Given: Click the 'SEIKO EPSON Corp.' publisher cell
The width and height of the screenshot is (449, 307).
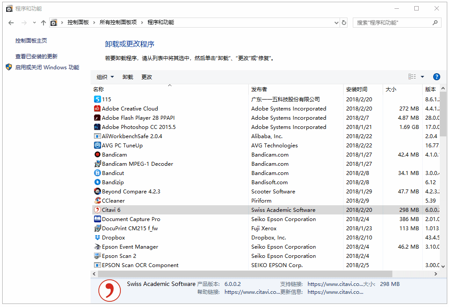Looking at the screenshot, I should tap(277, 265).
